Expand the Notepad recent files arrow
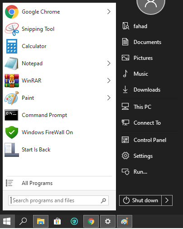This screenshot has width=183, height=229. pos(109,63)
